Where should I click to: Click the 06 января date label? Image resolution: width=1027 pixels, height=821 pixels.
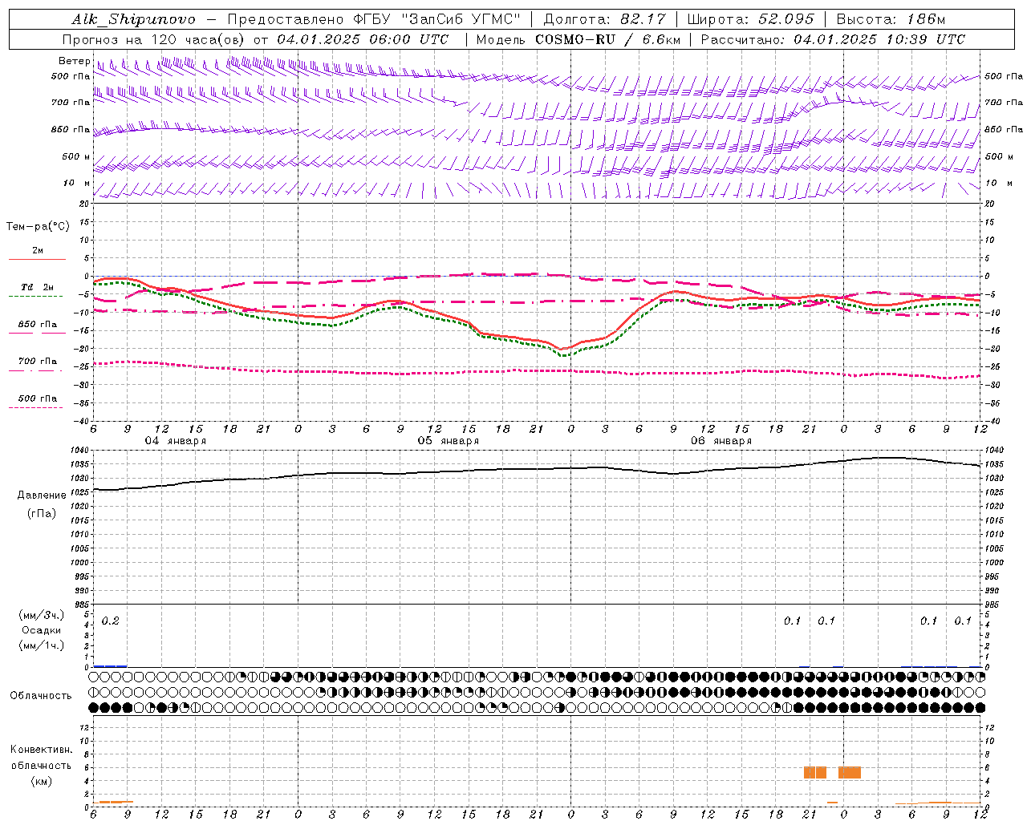(x=721, y=441)
